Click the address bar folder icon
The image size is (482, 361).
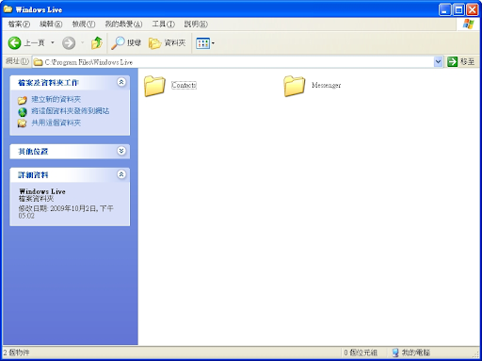point(39,62)
